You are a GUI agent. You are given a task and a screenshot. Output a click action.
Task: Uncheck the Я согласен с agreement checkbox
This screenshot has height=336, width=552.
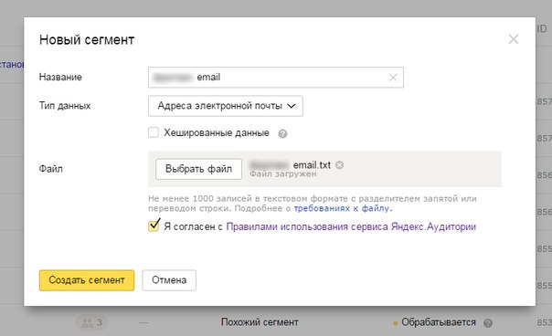click(154, 226)
